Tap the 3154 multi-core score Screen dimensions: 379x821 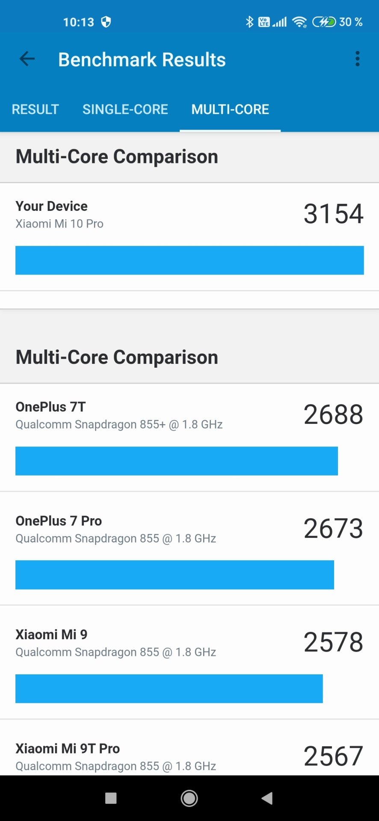(x=334, y=214)
